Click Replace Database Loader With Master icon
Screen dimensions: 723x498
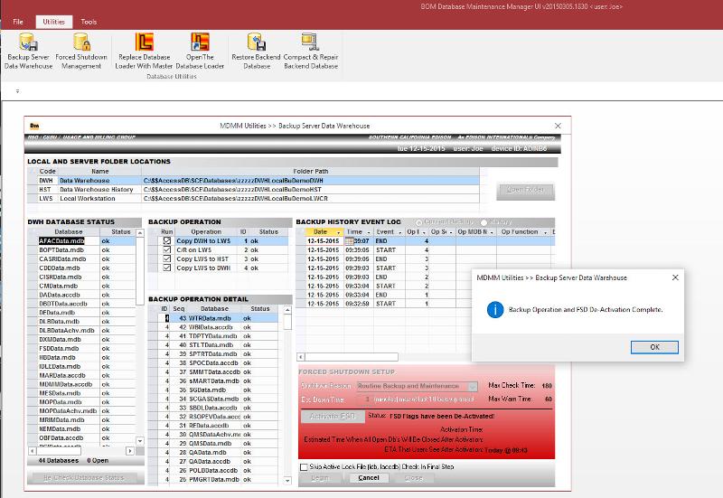pyautogui.click(x=144, y=42)
